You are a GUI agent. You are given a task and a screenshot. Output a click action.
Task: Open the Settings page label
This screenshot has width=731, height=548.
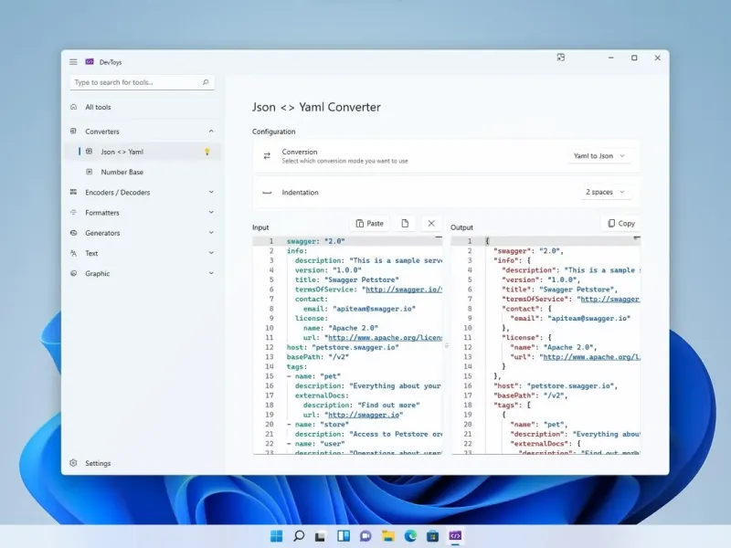click(x=98, y=463)
